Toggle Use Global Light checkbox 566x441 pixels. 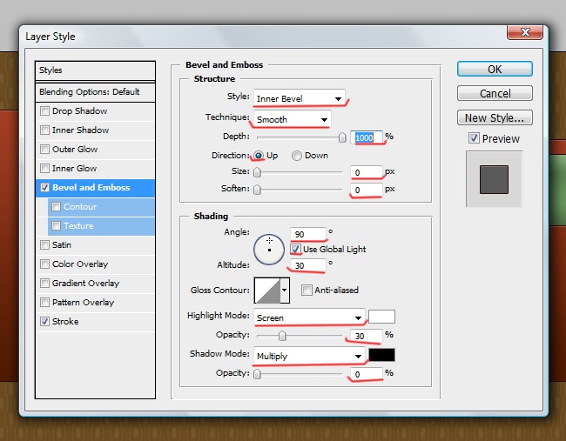(296, 250)
